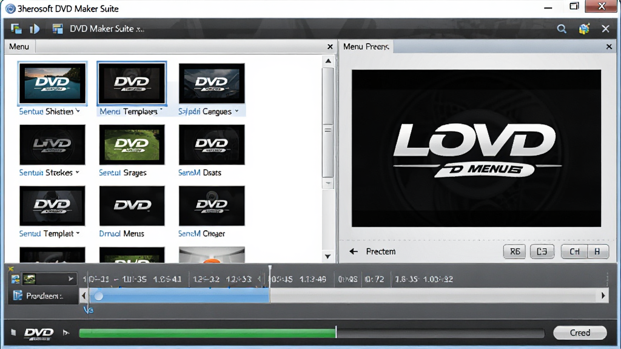Select the SeneM Chger thumbnail
621x349 pixels.
click(212, 206)
